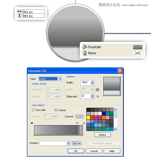
Task: Pick the light blue swatch in the palette
Action: click(96, 125)
